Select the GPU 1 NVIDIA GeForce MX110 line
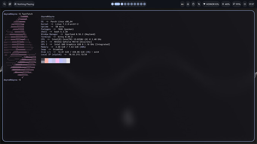This screenshot has height=144, width=257. 66,42
